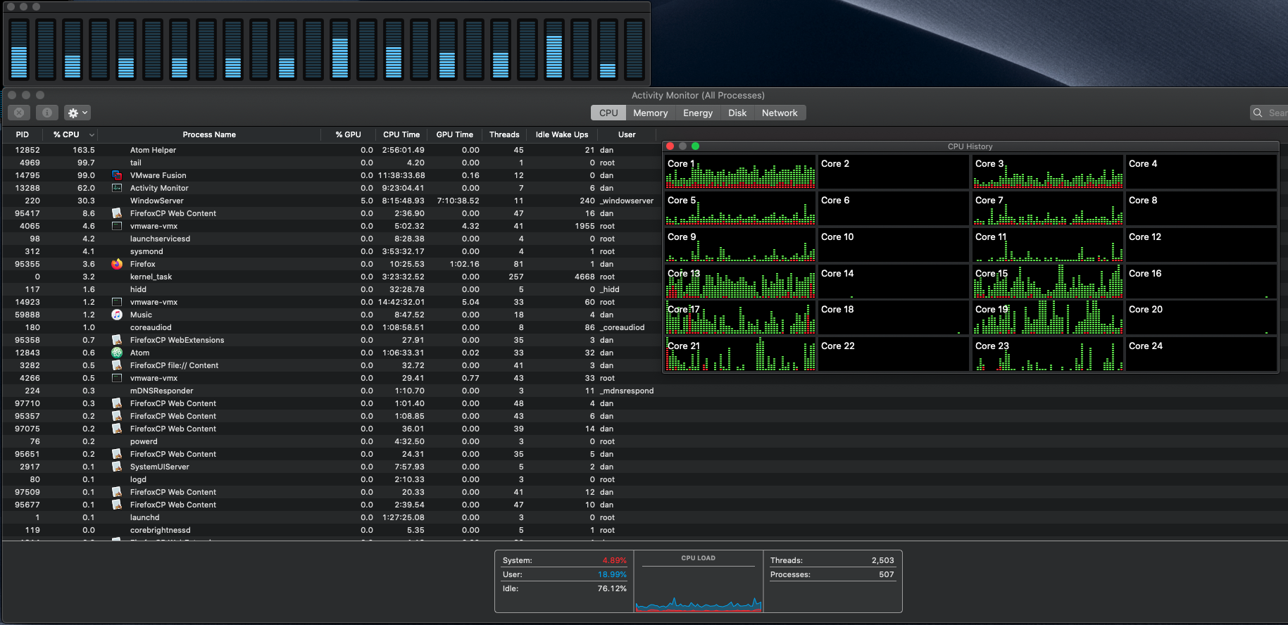Click the inspect process info icon

tap(46, 113)
